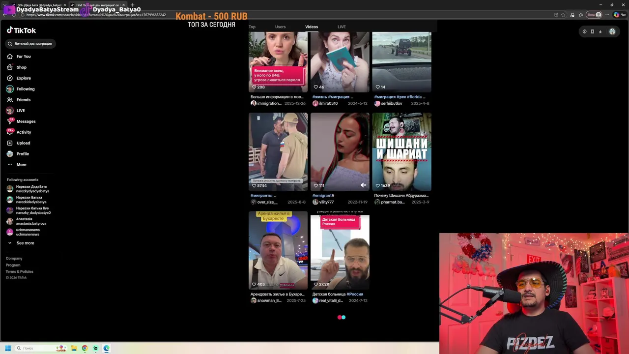The width and height of the screenshot is (629, 354).
Task: Switch to the Users results tab
Action: 280,27
